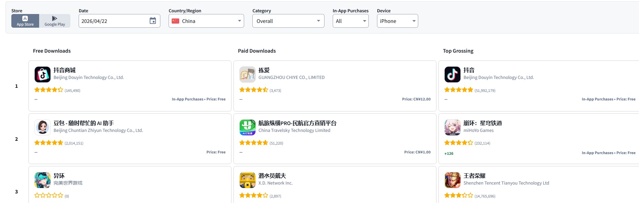Click China Travelsky Technology Limited publisher

pos(294,131)
